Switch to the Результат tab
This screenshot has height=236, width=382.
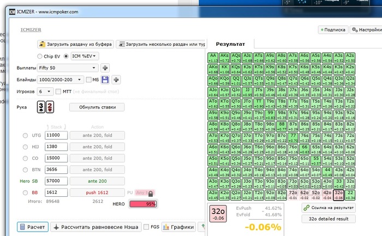(x=230, y=44)
